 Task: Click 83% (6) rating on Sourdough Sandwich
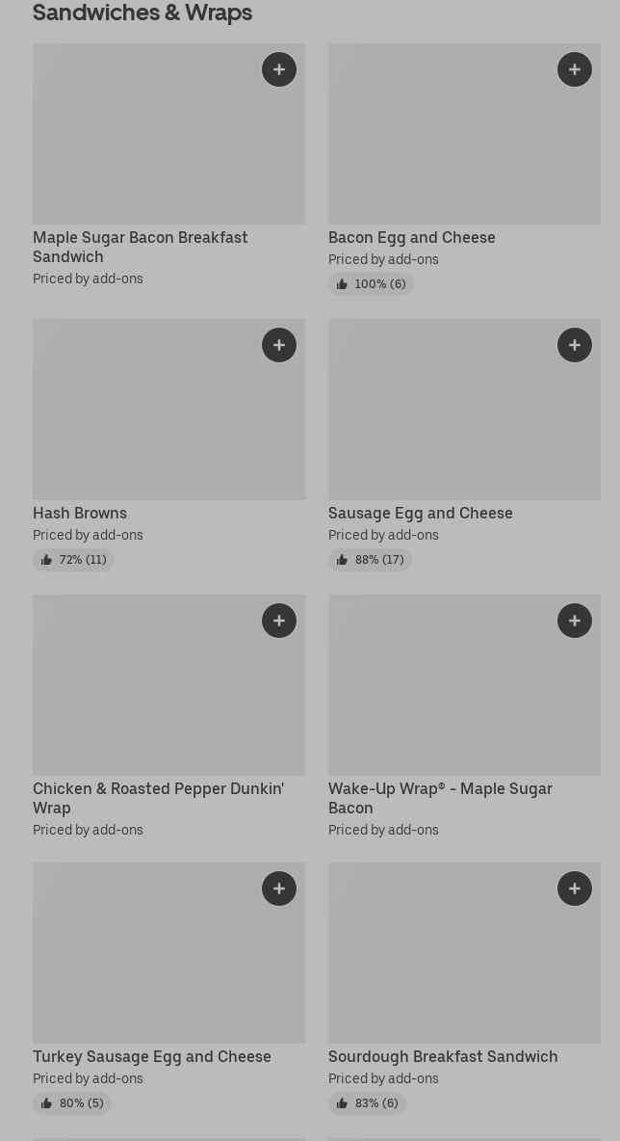pos(367,1103)
